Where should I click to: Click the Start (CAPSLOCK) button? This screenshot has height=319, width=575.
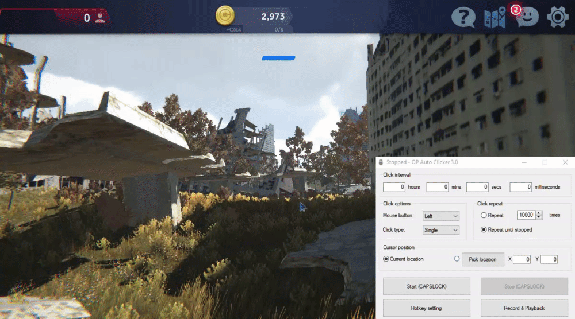(x=427, y=286)
